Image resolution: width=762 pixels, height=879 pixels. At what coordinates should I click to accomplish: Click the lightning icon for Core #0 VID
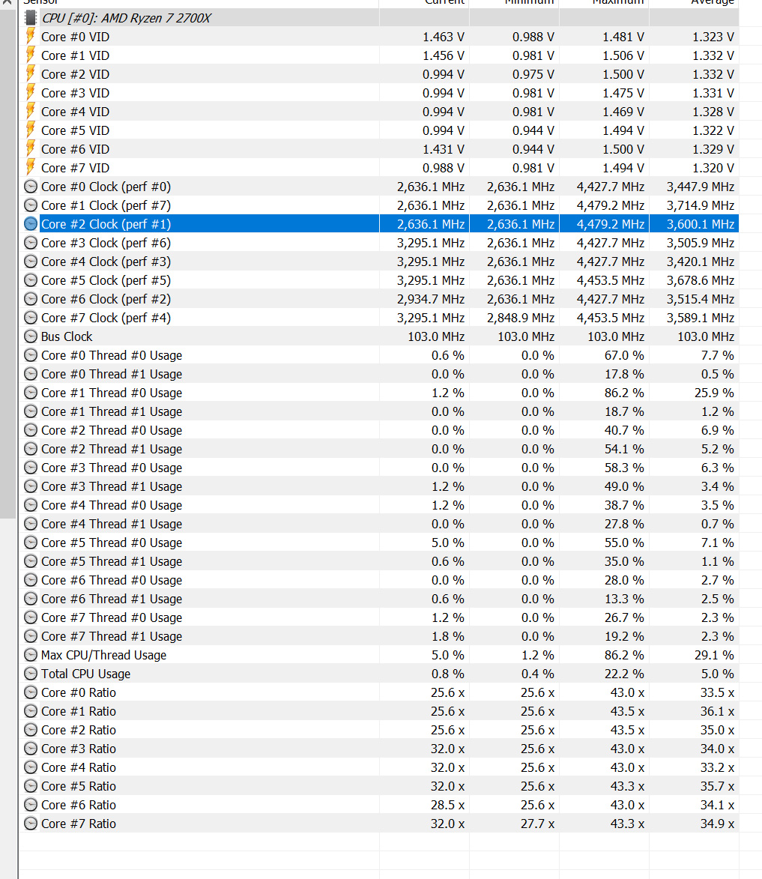click(x=31, y=37)
